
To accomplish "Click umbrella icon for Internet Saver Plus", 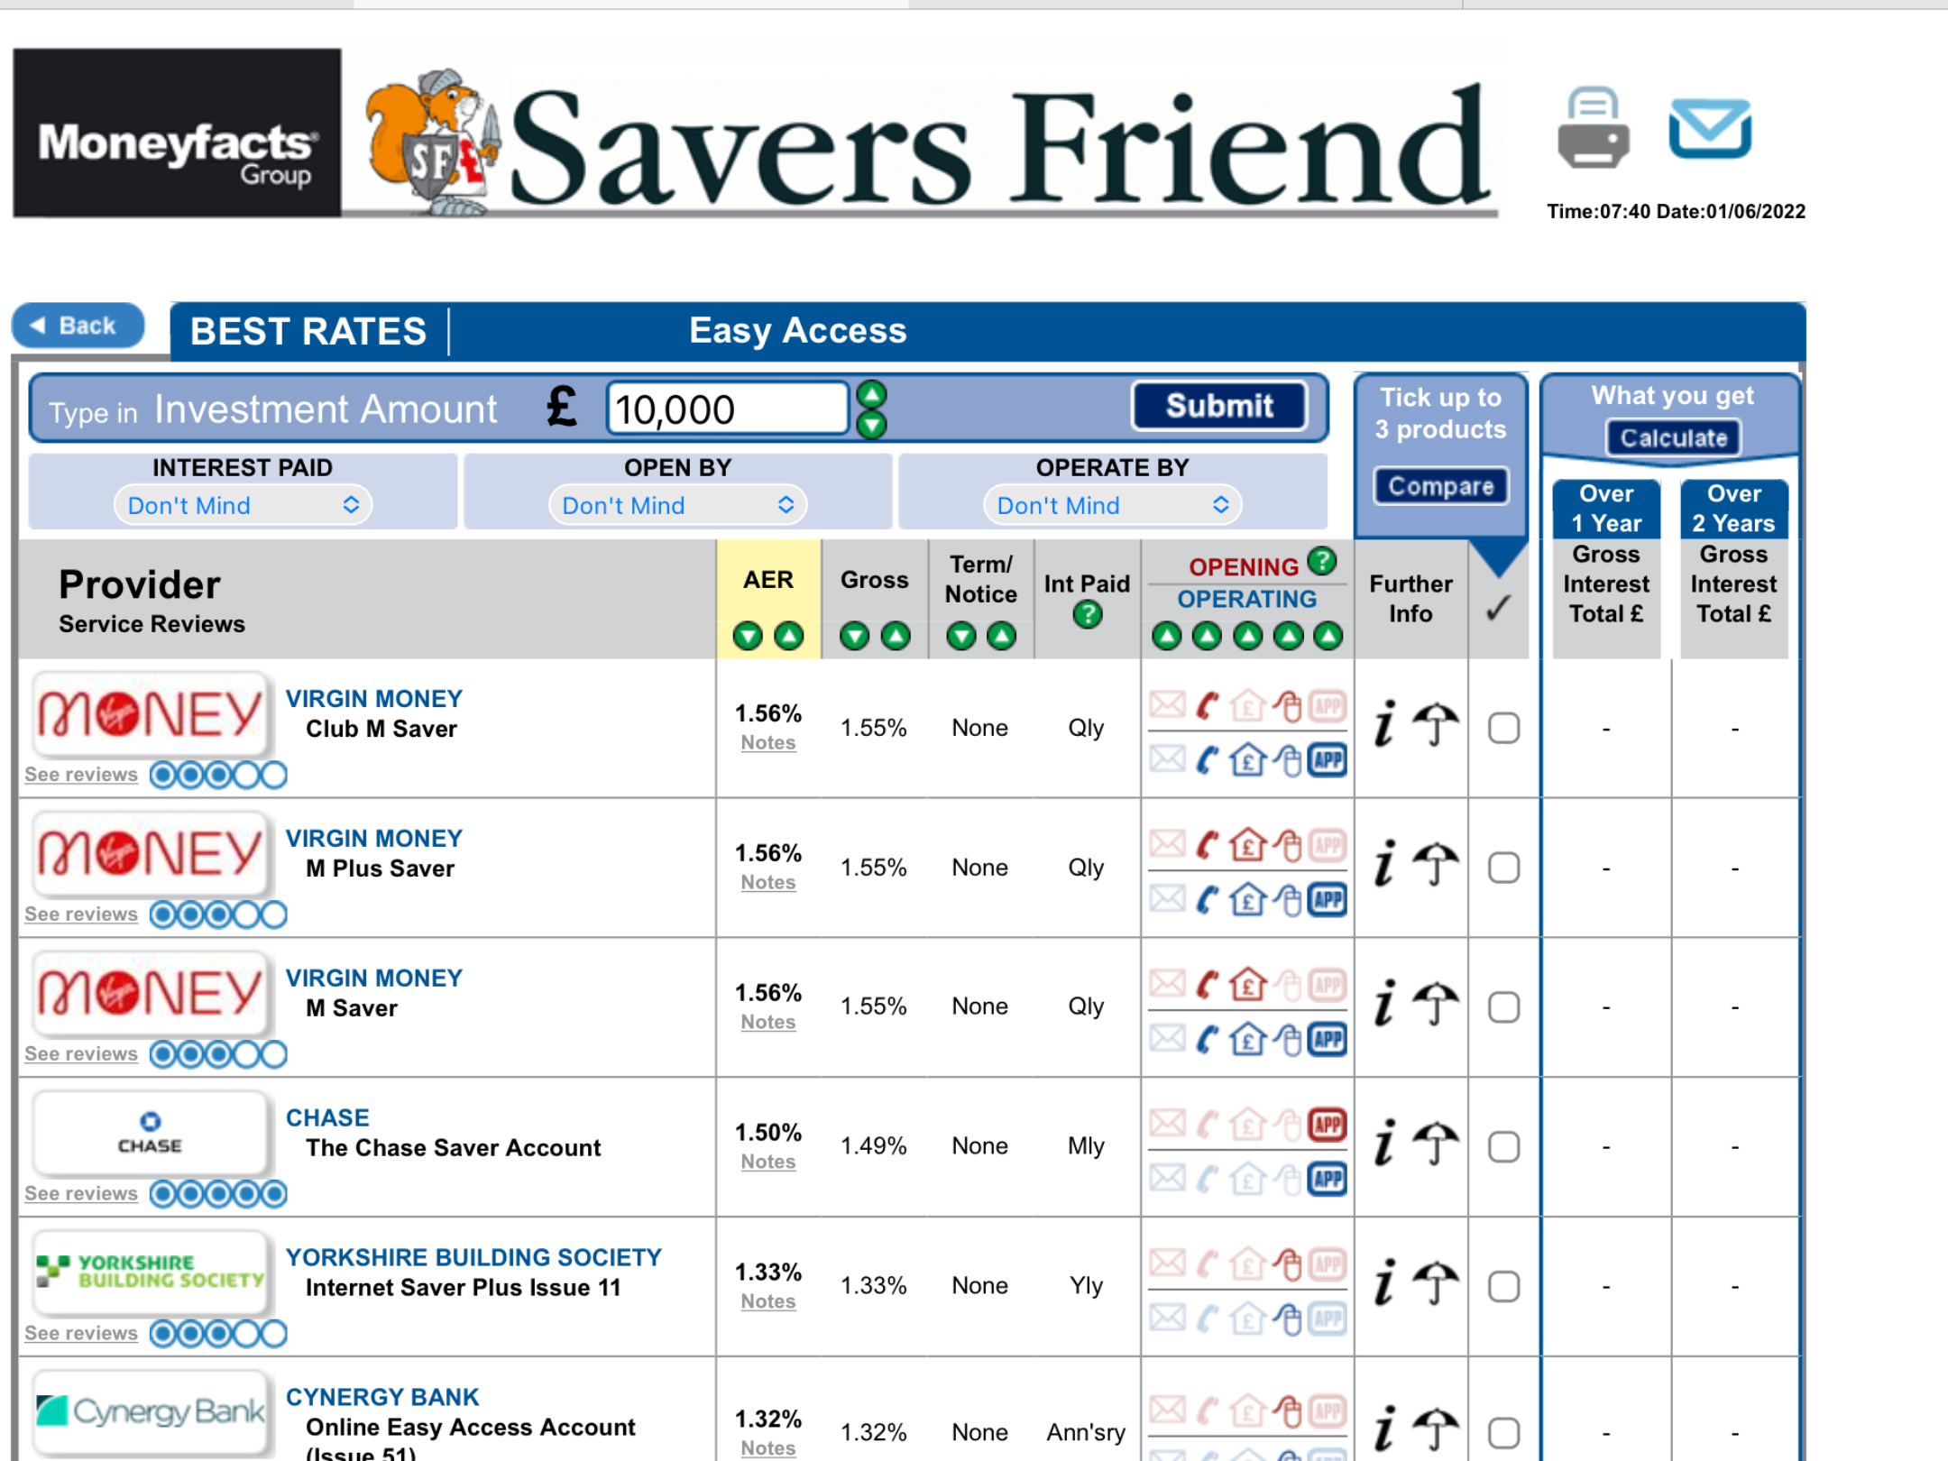I will 1436,1283.
